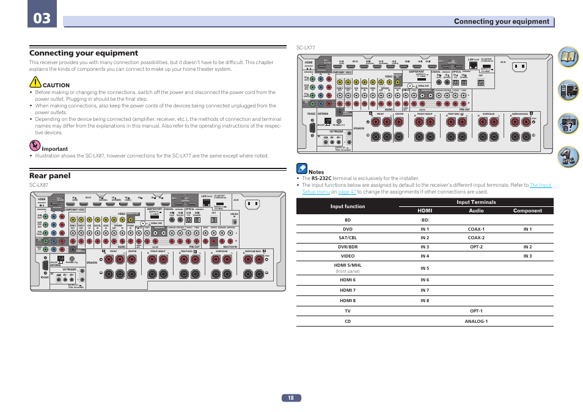Click the 'TV' row label
The height and width of the screenshot is (412, 583).
[348, 311]
